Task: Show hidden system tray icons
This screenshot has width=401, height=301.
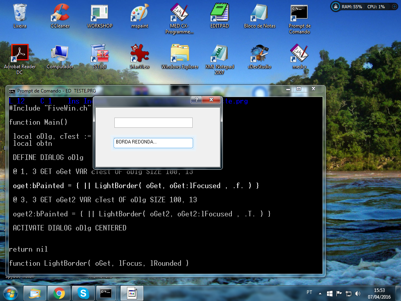Action: click(321, 293)
